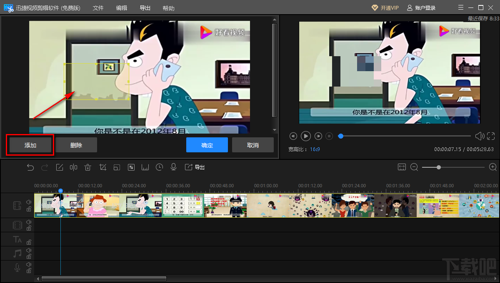Open the mosaic tool icon
Viewport: 500px width, 283px height.
click(131, 167)
